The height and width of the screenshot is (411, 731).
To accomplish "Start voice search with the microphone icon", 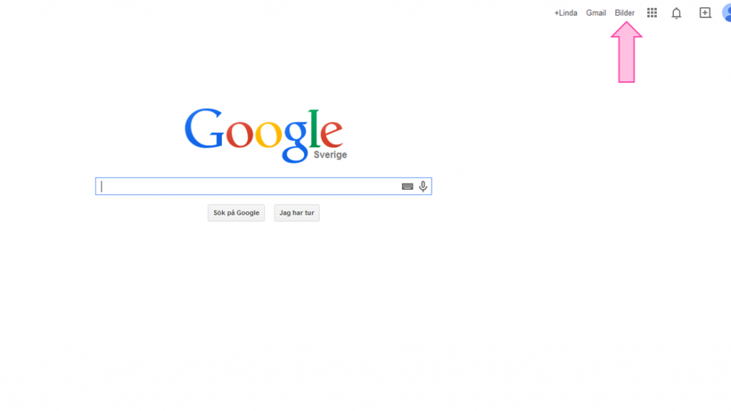I will (x=423, y=186).
